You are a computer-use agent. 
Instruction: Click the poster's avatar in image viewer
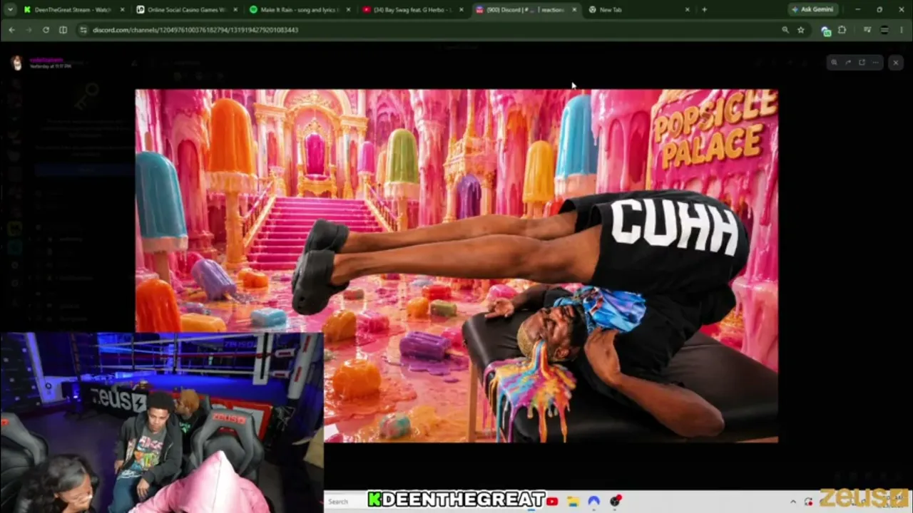click(16, 63)
